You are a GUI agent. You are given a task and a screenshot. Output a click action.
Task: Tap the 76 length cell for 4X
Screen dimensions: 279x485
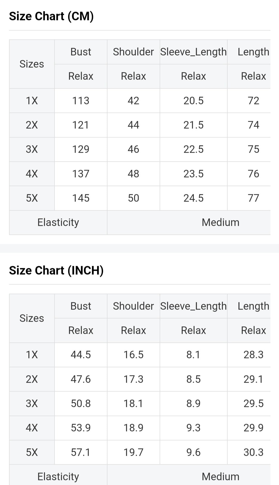pos(253,174)
